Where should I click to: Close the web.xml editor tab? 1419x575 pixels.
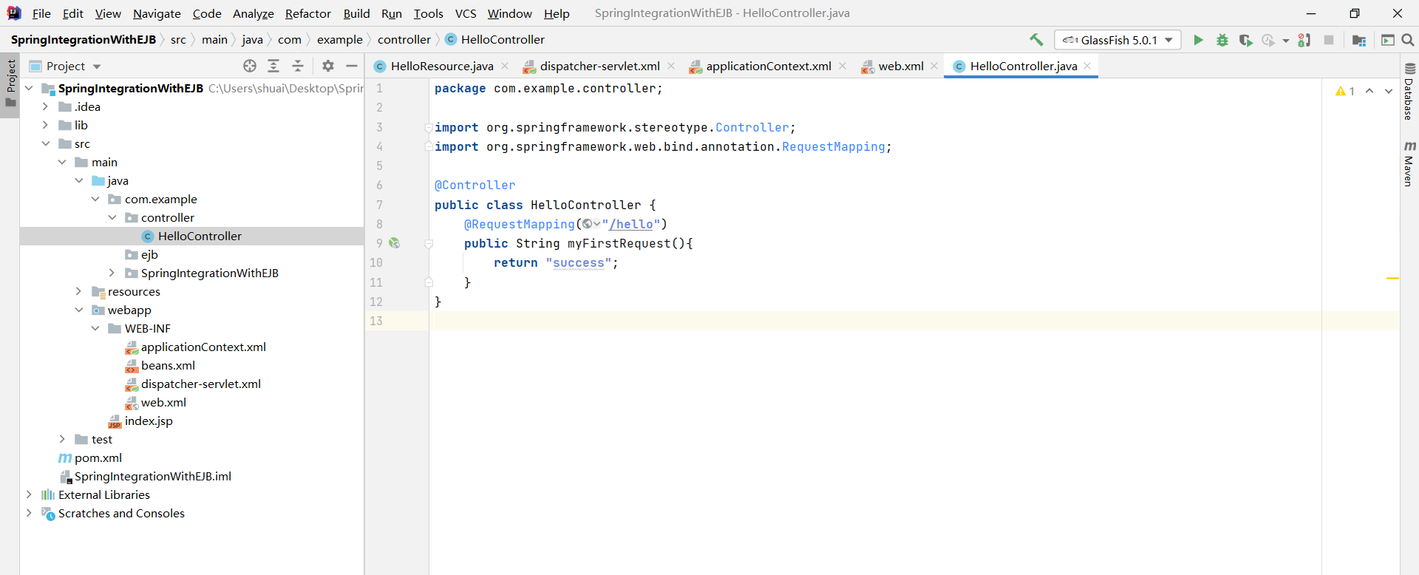(x=934, y=66)
